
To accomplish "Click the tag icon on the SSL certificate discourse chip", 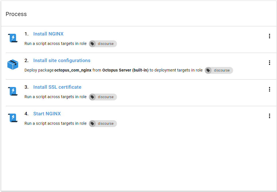I will pyautogui.click(x=92, y=97).
